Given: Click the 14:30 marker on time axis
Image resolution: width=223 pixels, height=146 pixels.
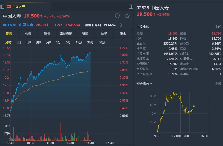Looking at the screenshot, I should (x=90, y=143).
